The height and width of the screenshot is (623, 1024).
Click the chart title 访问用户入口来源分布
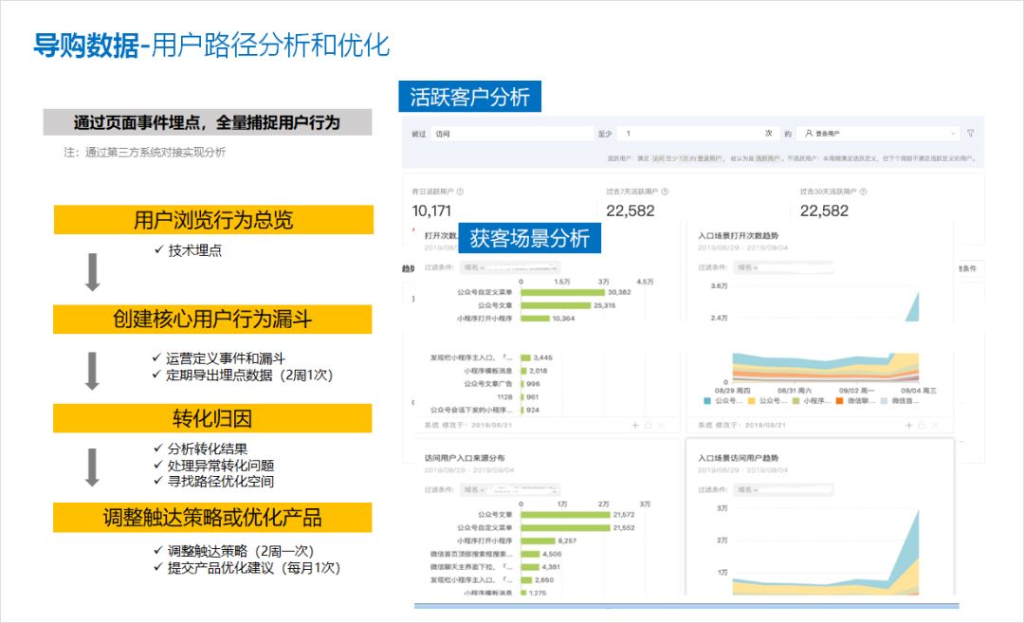pyautogui.click(x=465, y=458)
